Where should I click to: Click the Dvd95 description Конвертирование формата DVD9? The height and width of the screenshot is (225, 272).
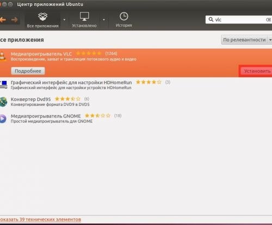click(50, 104)
